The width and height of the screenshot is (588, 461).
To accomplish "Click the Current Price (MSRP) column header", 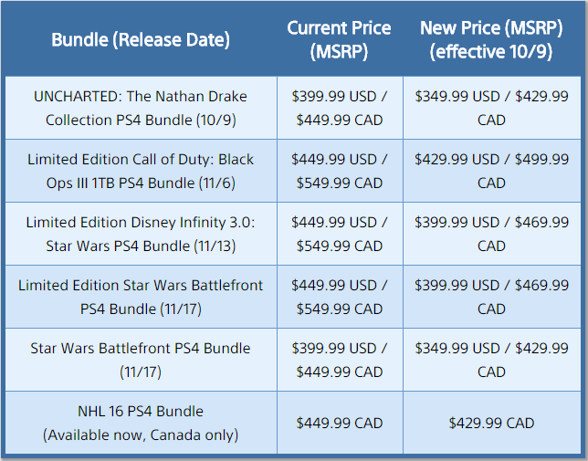I will click(340, 39).
